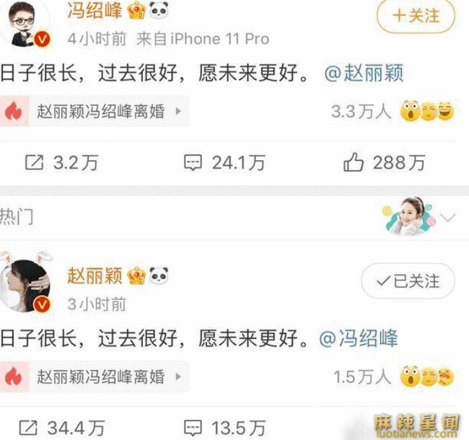469x440 pixels.
Task: View 赵丽颖's profile avatar with bunny ears
Action: click(26, 283)
